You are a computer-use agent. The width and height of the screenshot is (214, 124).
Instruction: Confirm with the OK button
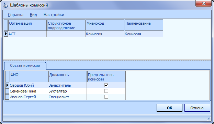(x=169, y=108)
